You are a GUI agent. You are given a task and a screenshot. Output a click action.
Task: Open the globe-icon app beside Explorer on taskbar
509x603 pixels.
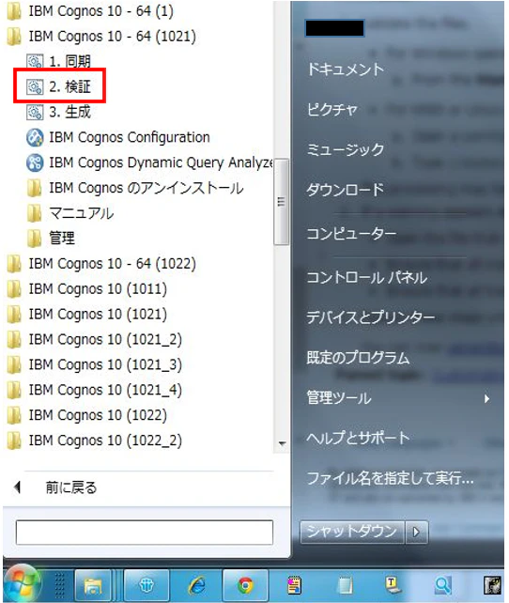pyautogui.click(x=147, y=585)
